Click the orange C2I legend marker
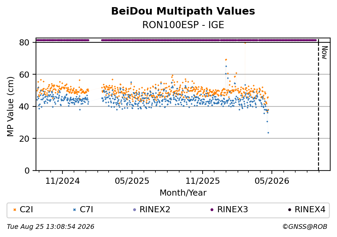Image resolution: width=337 pixels, height=237 pixels. click(x=15, y=210)
